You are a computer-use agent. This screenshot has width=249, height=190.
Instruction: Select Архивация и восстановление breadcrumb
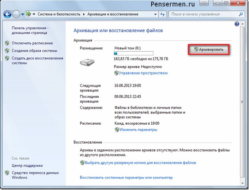click(x=113, y=14)
